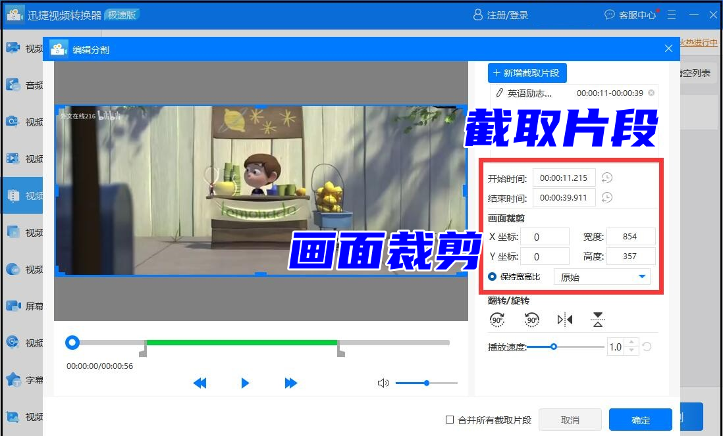723x436 pixels.
Task: Click the 音频 sidebar icon
Action: click(x=13, y=85)
